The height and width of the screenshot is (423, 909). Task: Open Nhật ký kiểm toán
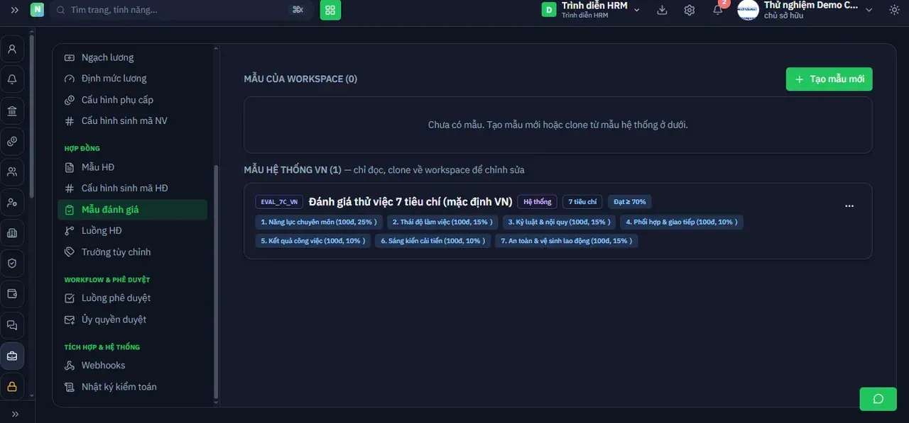pos(133,387)
